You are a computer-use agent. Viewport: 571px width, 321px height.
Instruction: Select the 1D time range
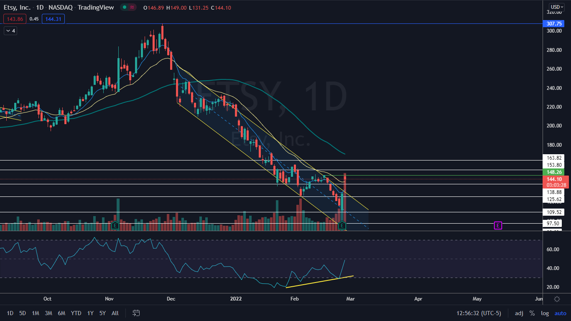[x=10, y=313]
